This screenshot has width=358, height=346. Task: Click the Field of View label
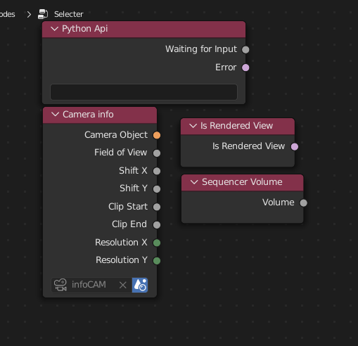121,153
